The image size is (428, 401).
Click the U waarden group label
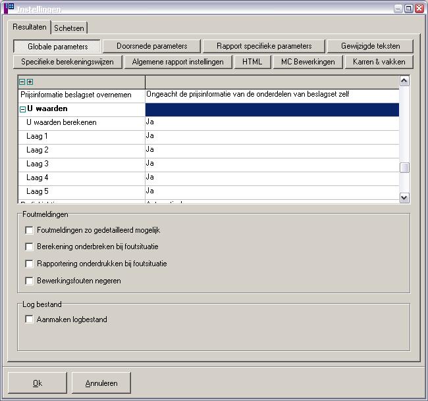[x=47, y=108]
